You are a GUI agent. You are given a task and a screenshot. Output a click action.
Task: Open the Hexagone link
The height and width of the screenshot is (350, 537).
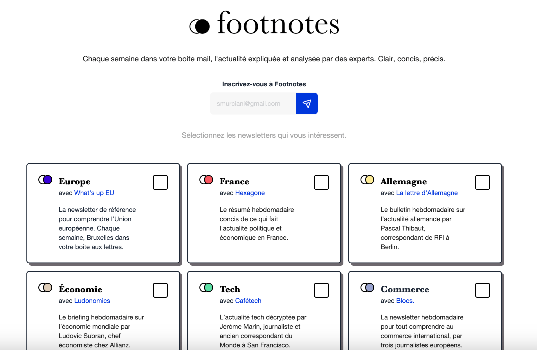coord(250,193)
